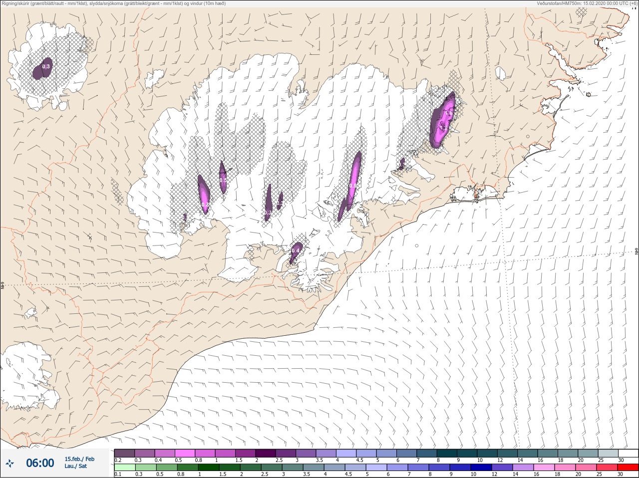639x478 pixels.
Task: Pick the bright pink swatch in upper legend row
Action: [185, 453]
